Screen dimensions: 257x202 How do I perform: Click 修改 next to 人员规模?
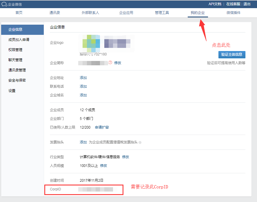[x=104, y=166]
